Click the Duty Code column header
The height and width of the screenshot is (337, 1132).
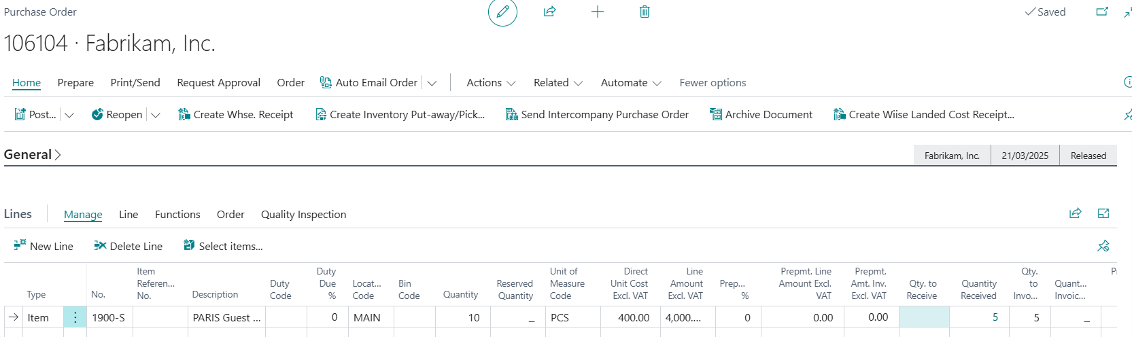(280, 289)
